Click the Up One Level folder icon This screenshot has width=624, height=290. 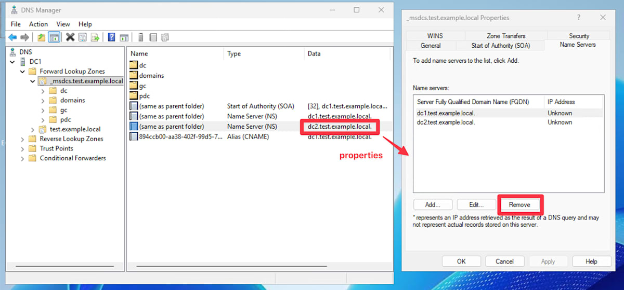pyautogui.click(x=41, y=37)
